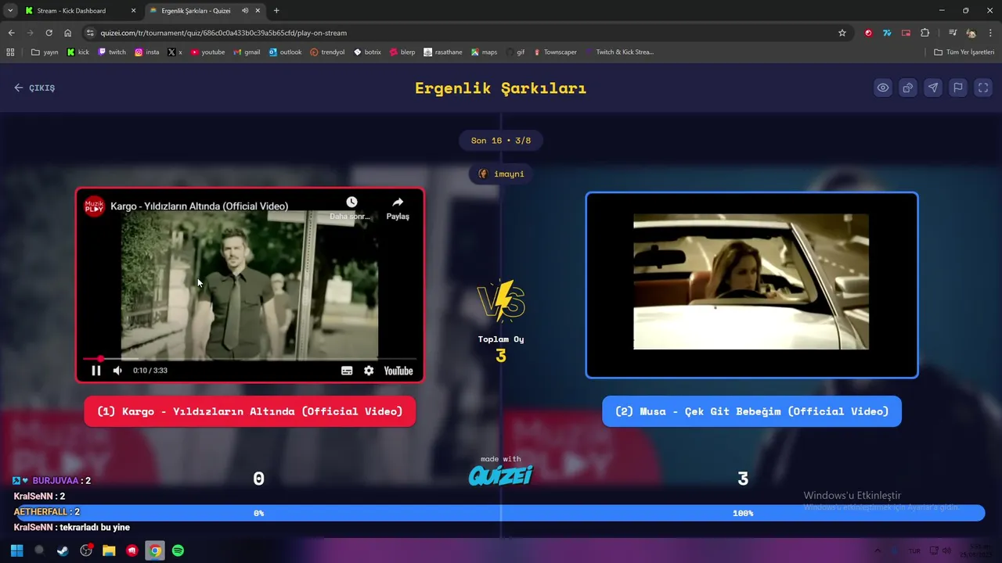Open the Windows Start menu
This screenshot has height=563, width=1002.
(16, 550)
